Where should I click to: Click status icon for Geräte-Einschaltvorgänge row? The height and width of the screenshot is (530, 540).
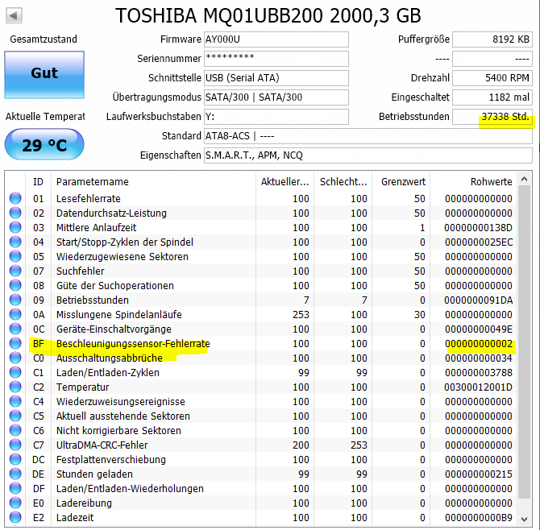pyautogui.click(x=15, y=329)
